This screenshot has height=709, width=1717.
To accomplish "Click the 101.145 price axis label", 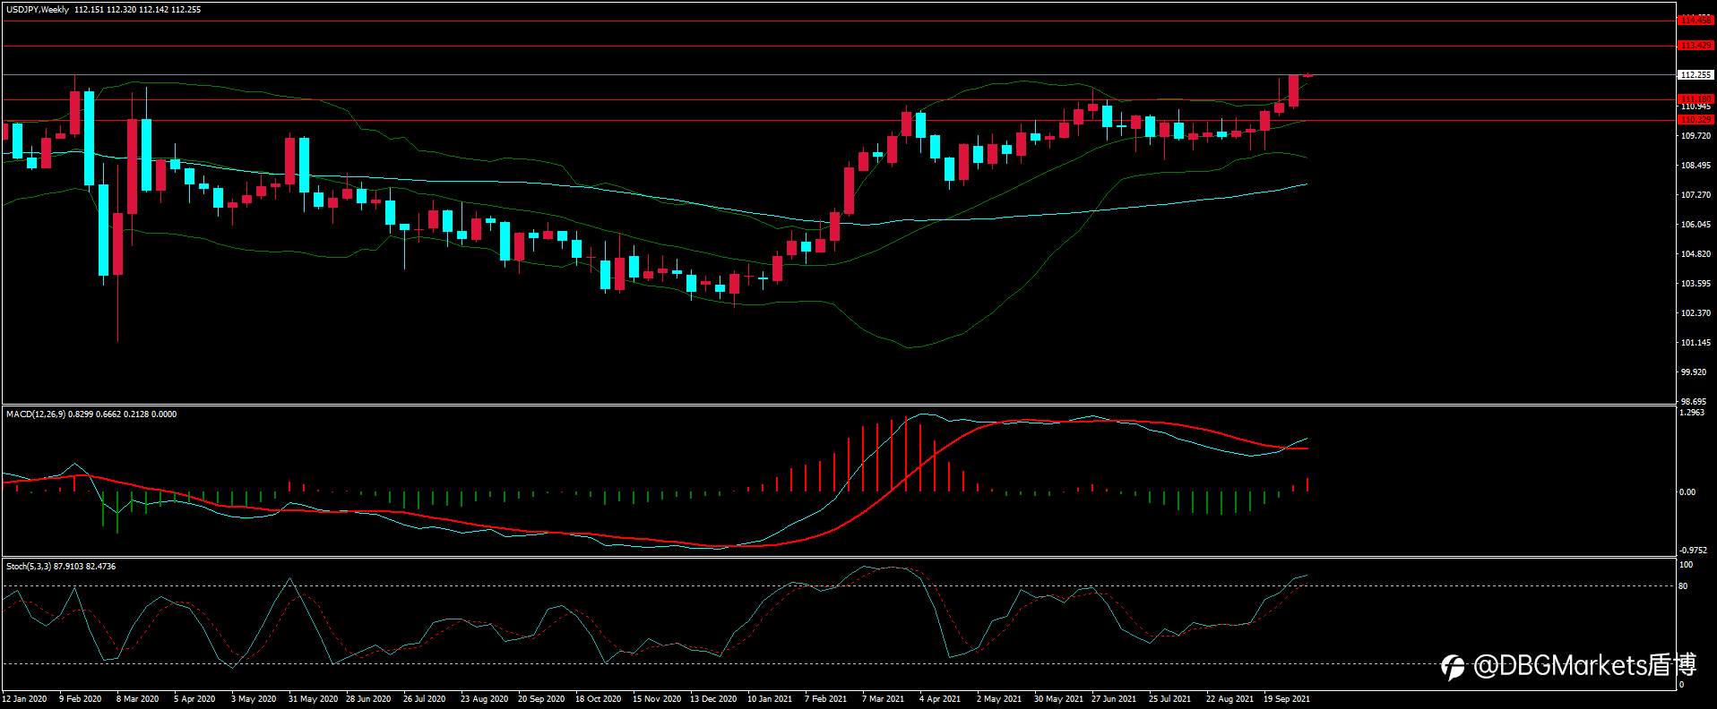I will tap(1696, 343).
